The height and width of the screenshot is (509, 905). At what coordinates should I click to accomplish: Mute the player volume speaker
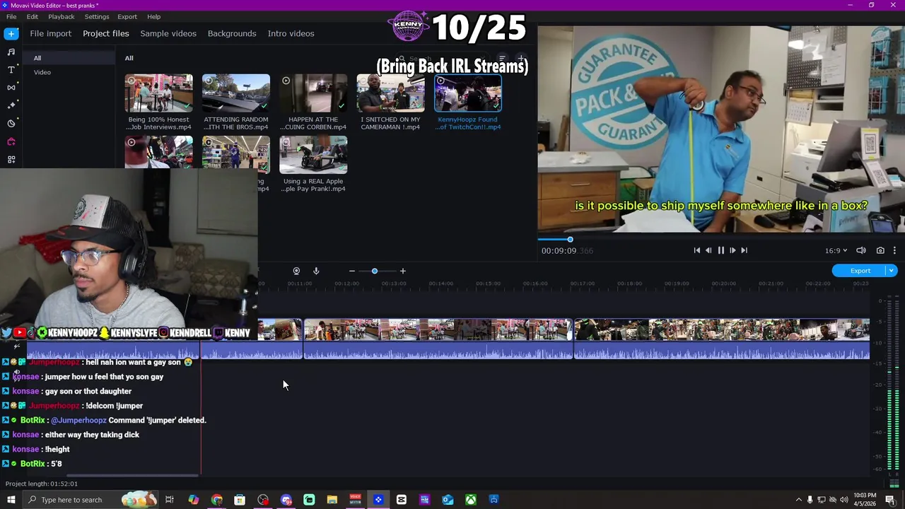(x=861, y=250)
